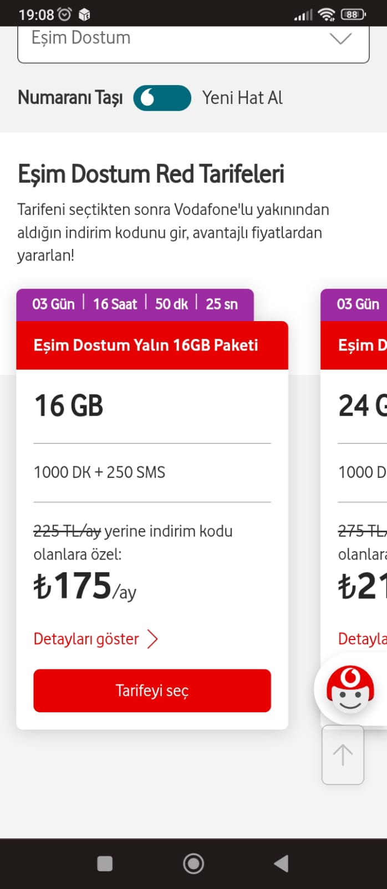Tap the battery indicator in status bar
The width and height of the screenshot is (387, 889).
coord(353,14)
